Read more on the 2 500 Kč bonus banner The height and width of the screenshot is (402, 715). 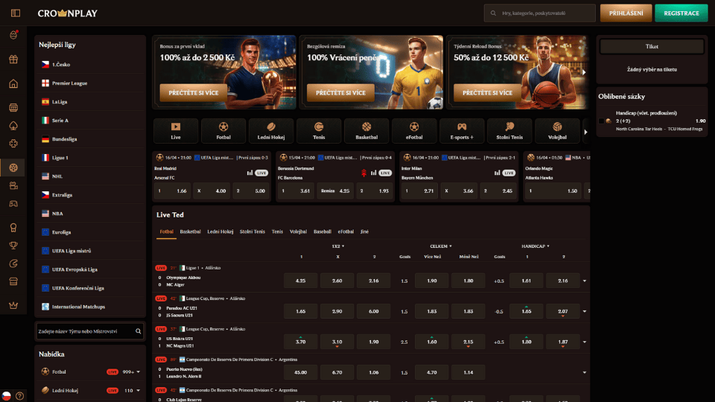(x=194, y=92)
